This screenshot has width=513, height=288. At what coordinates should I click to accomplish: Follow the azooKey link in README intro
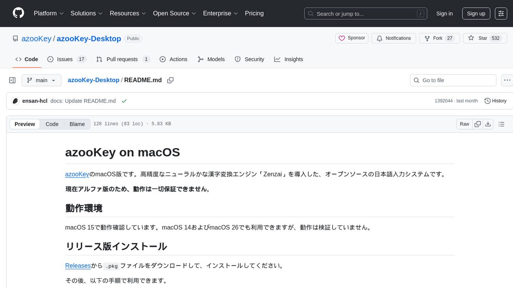77,174
